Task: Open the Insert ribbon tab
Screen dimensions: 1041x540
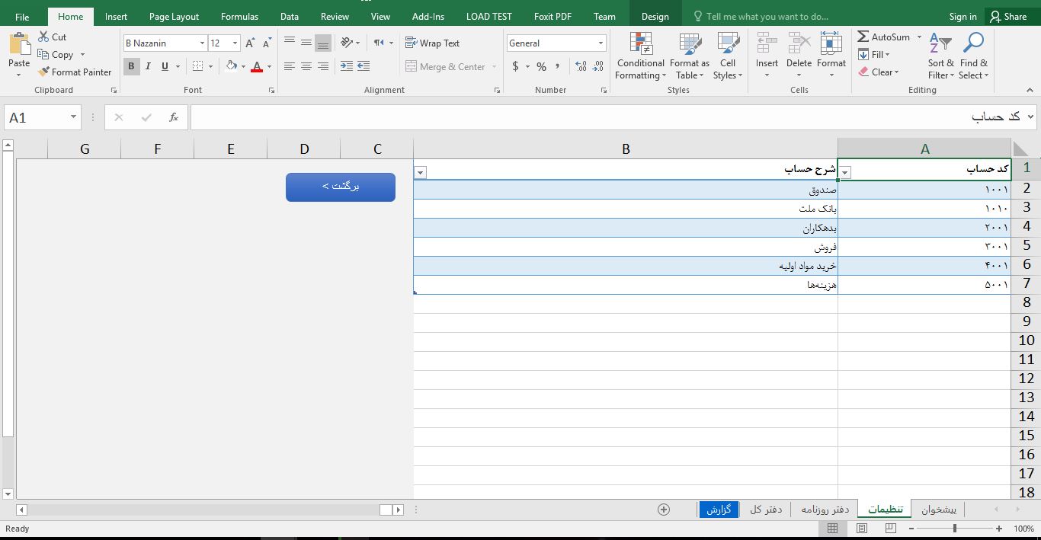Action: (x=117, y=16)
